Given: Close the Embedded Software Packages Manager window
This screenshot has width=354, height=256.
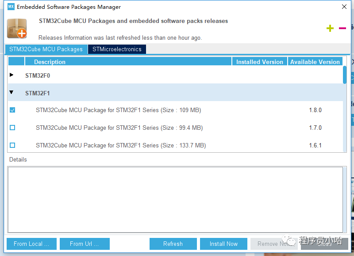Looking at the screenshot, I should tap(344, 7).
